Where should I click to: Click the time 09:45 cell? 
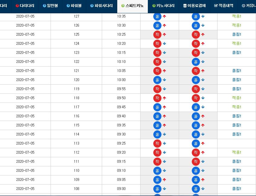click(x=121, y=107)
